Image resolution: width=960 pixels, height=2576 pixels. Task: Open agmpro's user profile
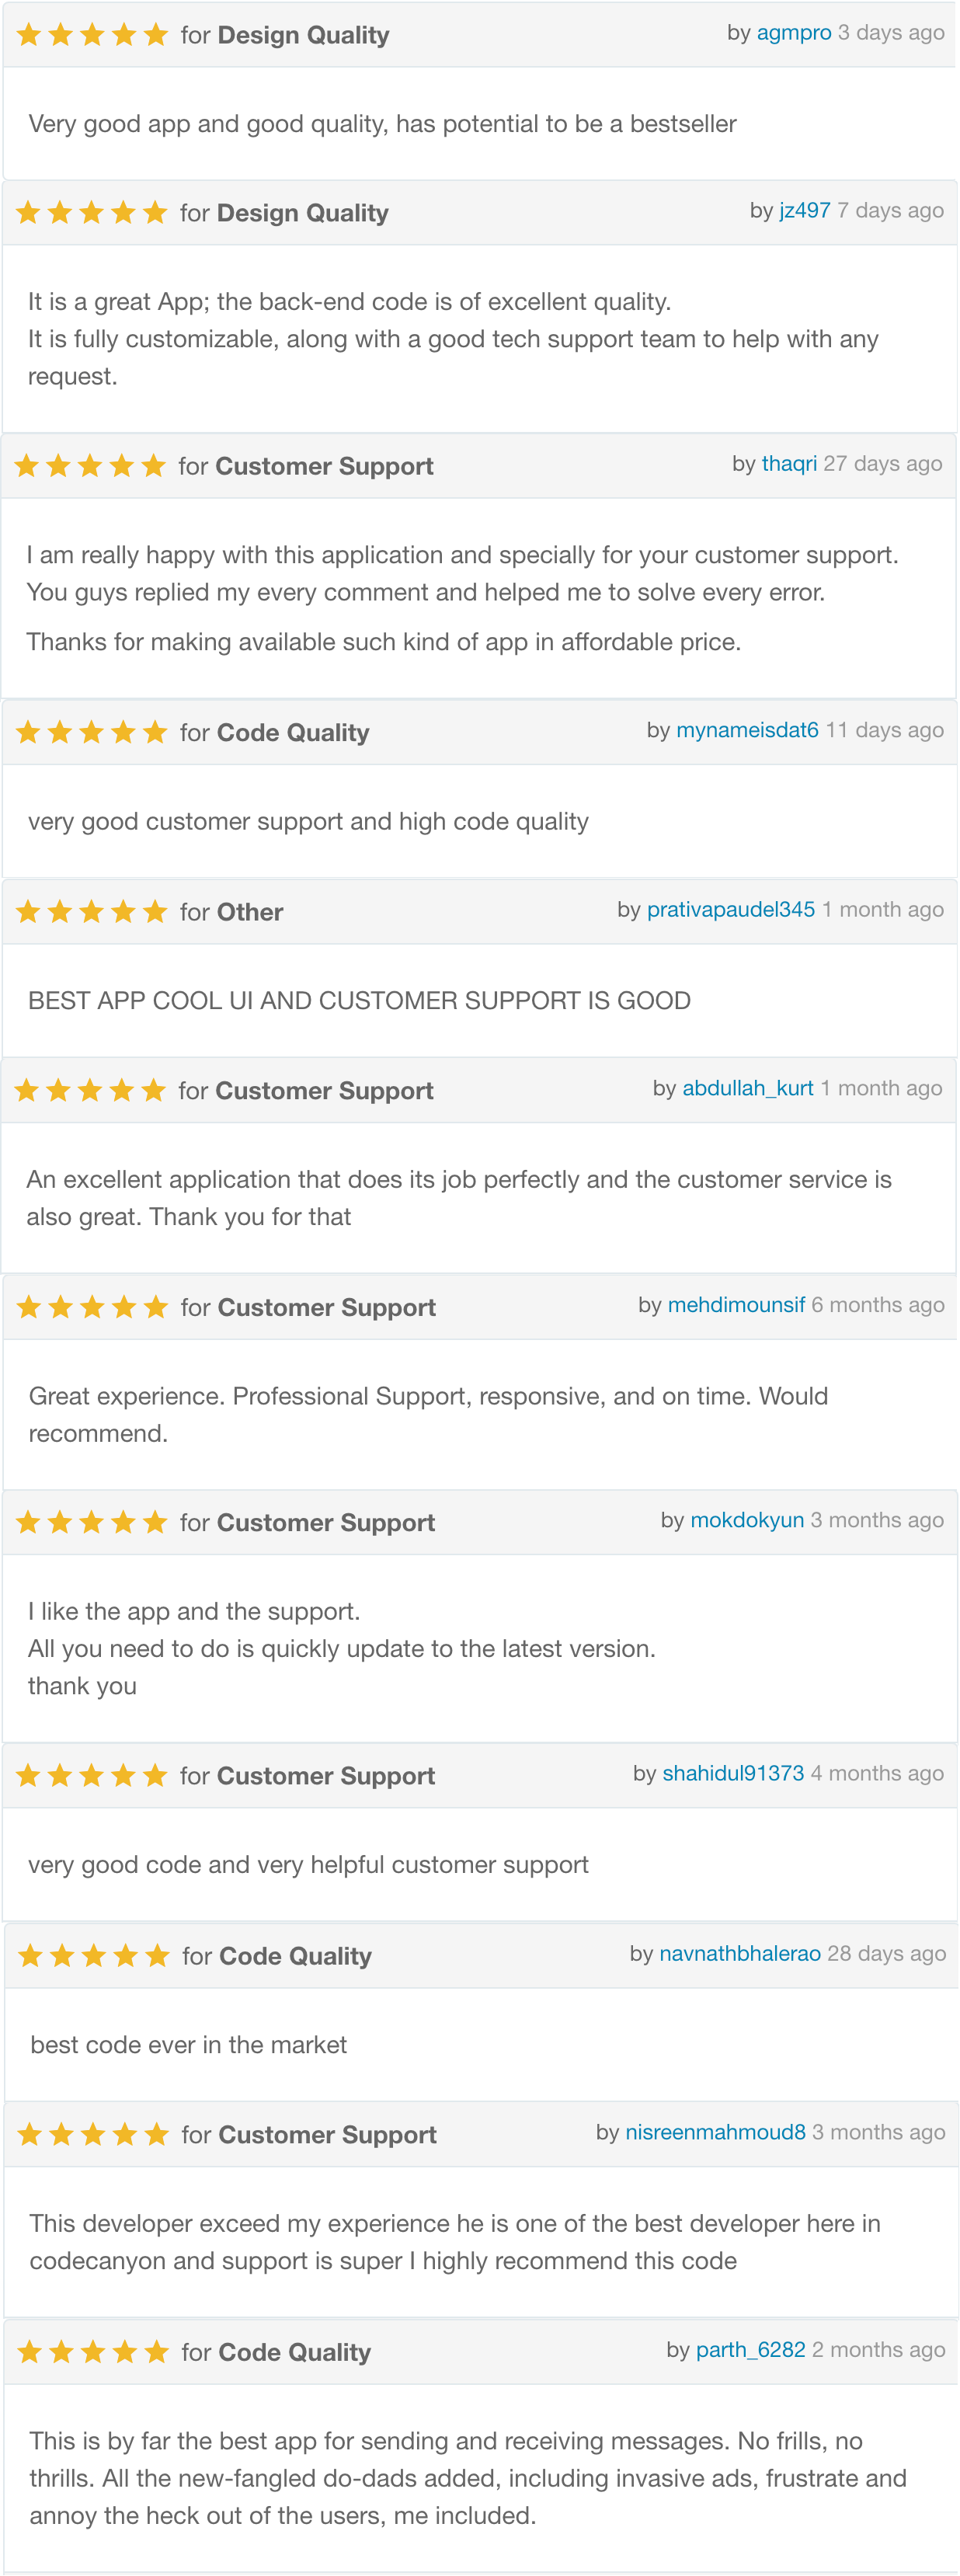pyautogui.click(x=793, y=33)
